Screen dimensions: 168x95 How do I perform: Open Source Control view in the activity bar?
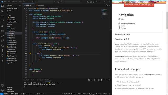click(2, 16)
